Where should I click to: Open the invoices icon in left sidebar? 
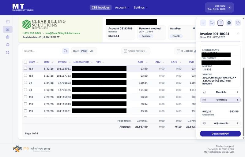[8, 29]
